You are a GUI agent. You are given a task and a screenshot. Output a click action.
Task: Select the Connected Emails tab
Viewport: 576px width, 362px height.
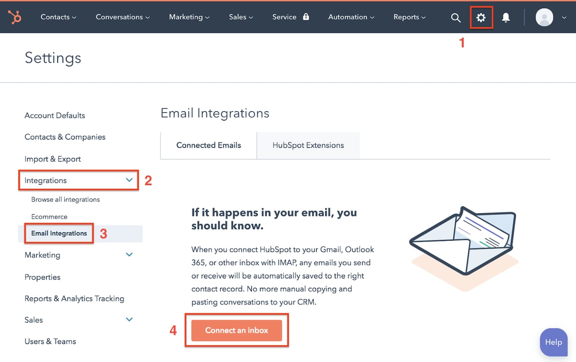click(x=208, y=145)
